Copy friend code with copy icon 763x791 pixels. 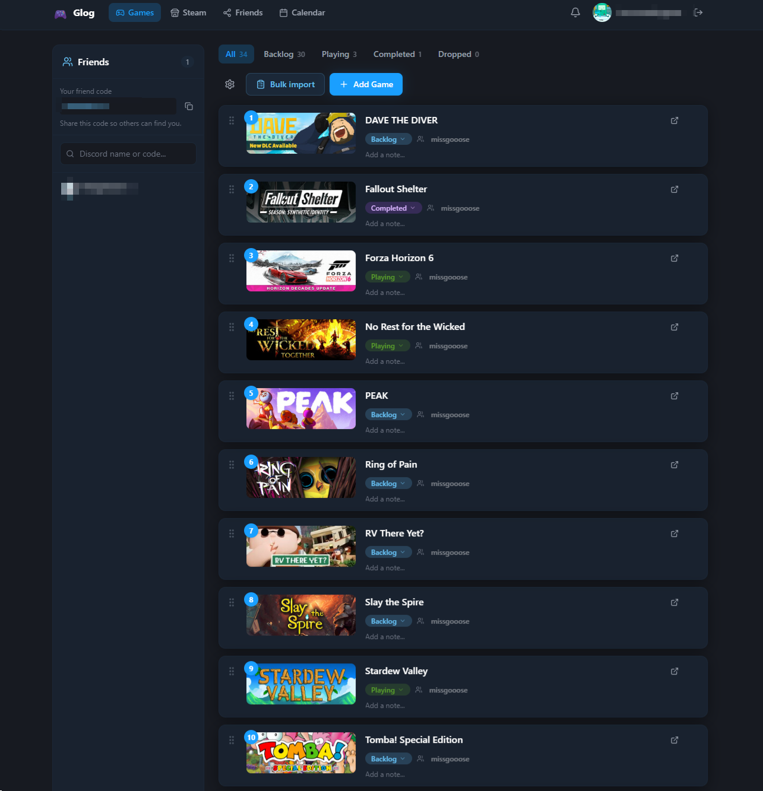189,106
